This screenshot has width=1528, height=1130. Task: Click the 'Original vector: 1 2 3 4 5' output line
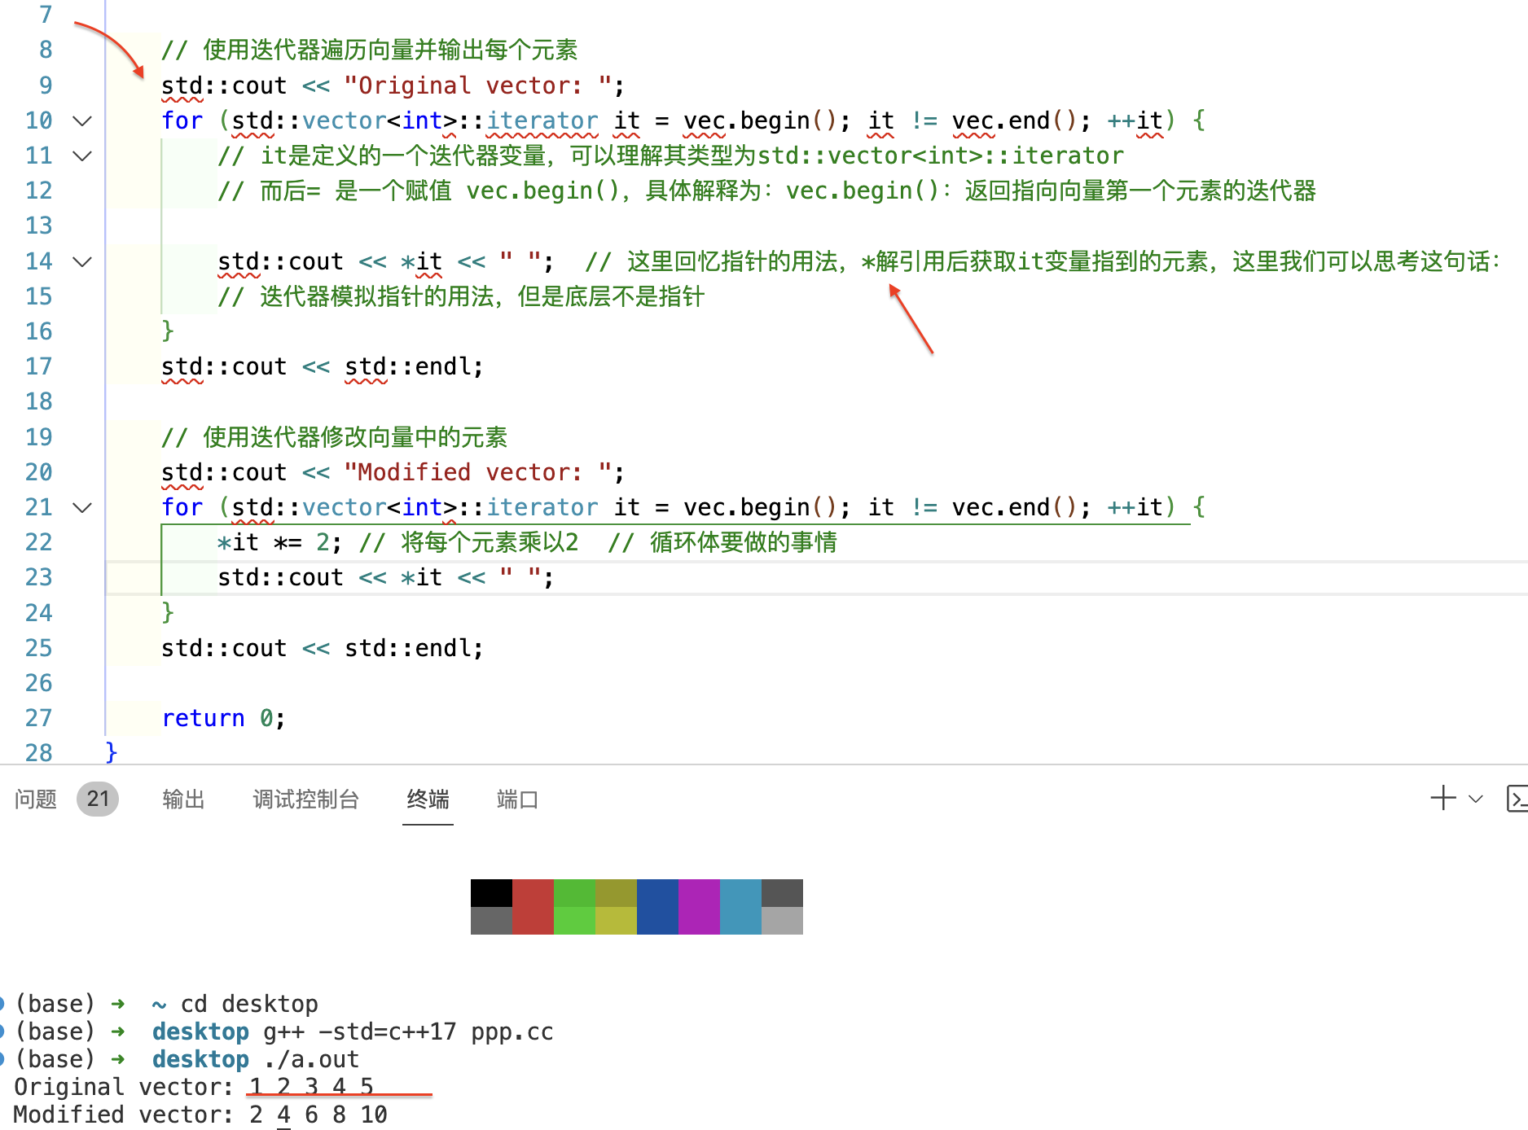(194, 1088)
